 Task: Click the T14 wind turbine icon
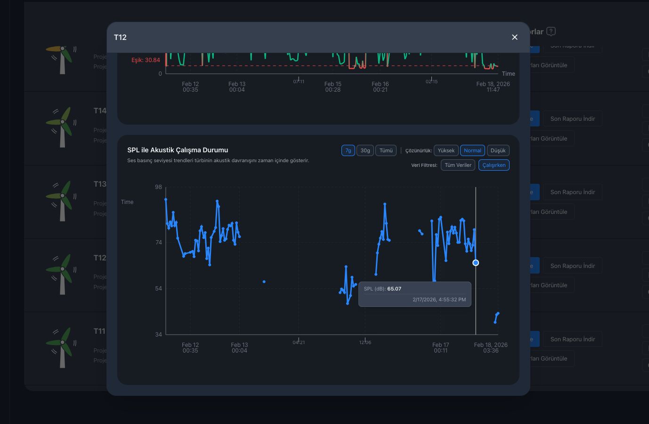62,127
